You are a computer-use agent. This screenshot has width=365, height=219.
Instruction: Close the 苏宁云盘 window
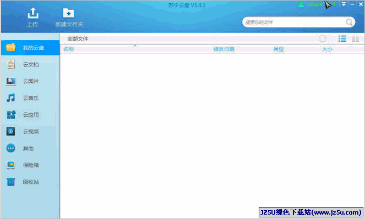coord(361,4)
